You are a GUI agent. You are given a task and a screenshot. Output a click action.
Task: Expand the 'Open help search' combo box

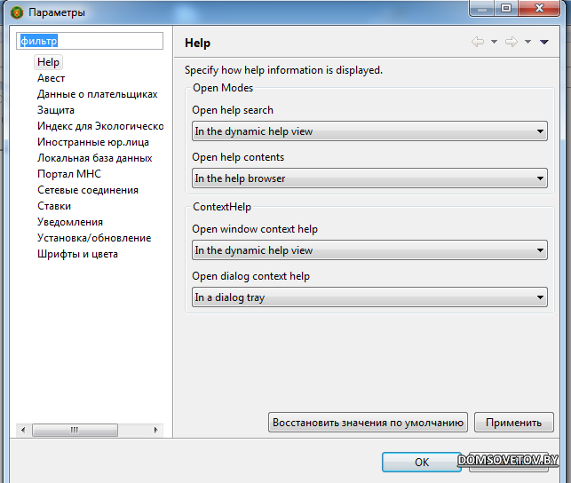[369, 131]
